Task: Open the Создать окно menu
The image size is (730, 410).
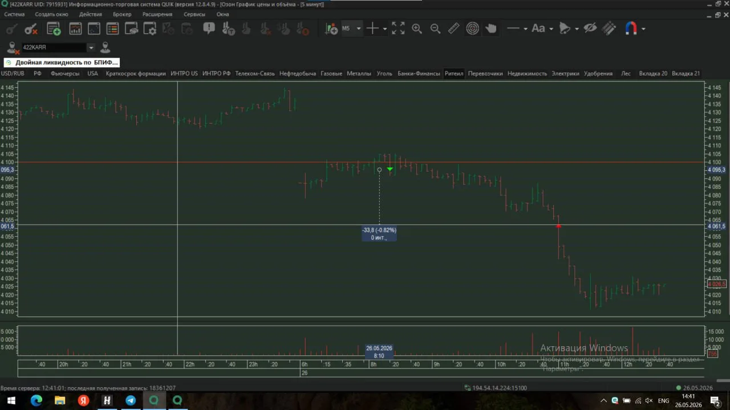Action: (x=51, y=14)
